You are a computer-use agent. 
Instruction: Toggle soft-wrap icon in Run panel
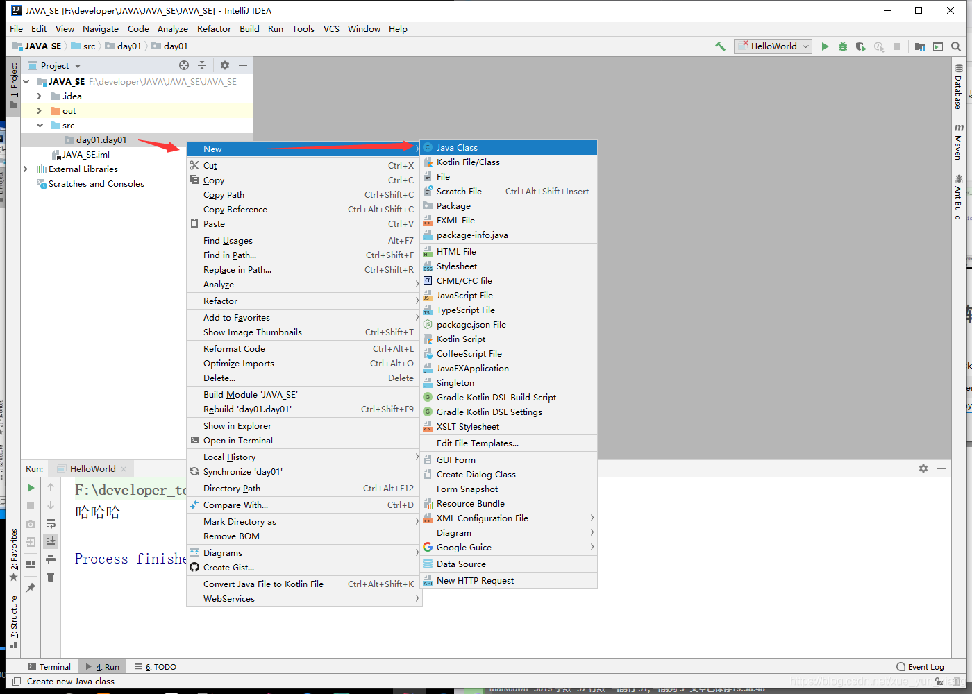pos(51,523)
